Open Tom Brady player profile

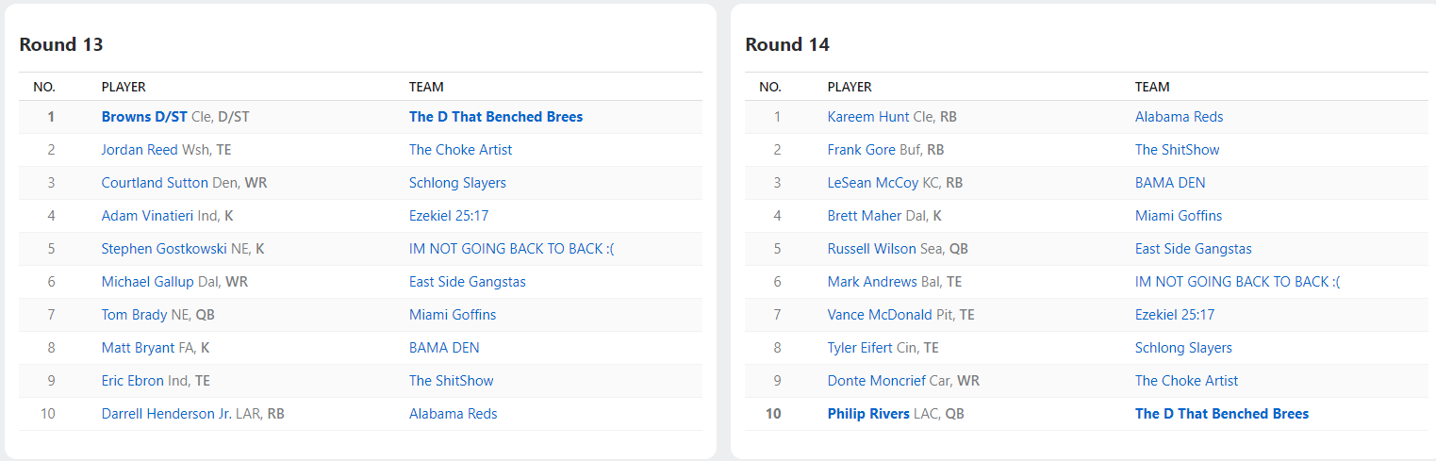tap(135, 315)
